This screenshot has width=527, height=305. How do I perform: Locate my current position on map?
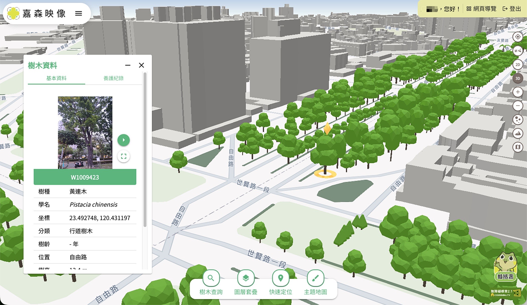click(517, 37)
